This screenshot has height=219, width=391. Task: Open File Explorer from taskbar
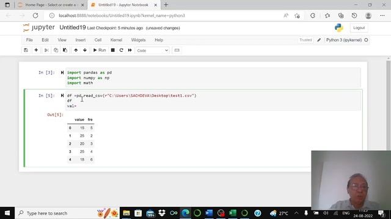point(126,213)
